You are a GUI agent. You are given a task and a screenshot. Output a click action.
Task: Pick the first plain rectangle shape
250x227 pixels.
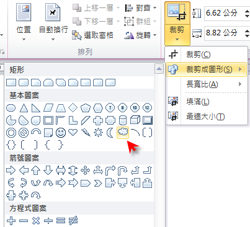click(x=11, y=82)
